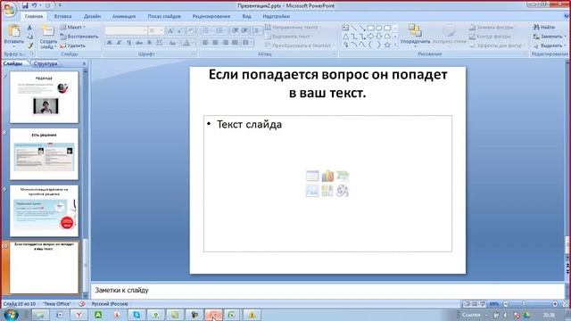Insert a media clip via placeholder icon
This screenshot has height=321, width=571.
[x=343, y=191]
